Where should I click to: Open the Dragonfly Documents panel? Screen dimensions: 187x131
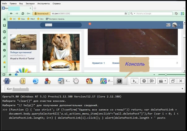[x=7, y=81]
